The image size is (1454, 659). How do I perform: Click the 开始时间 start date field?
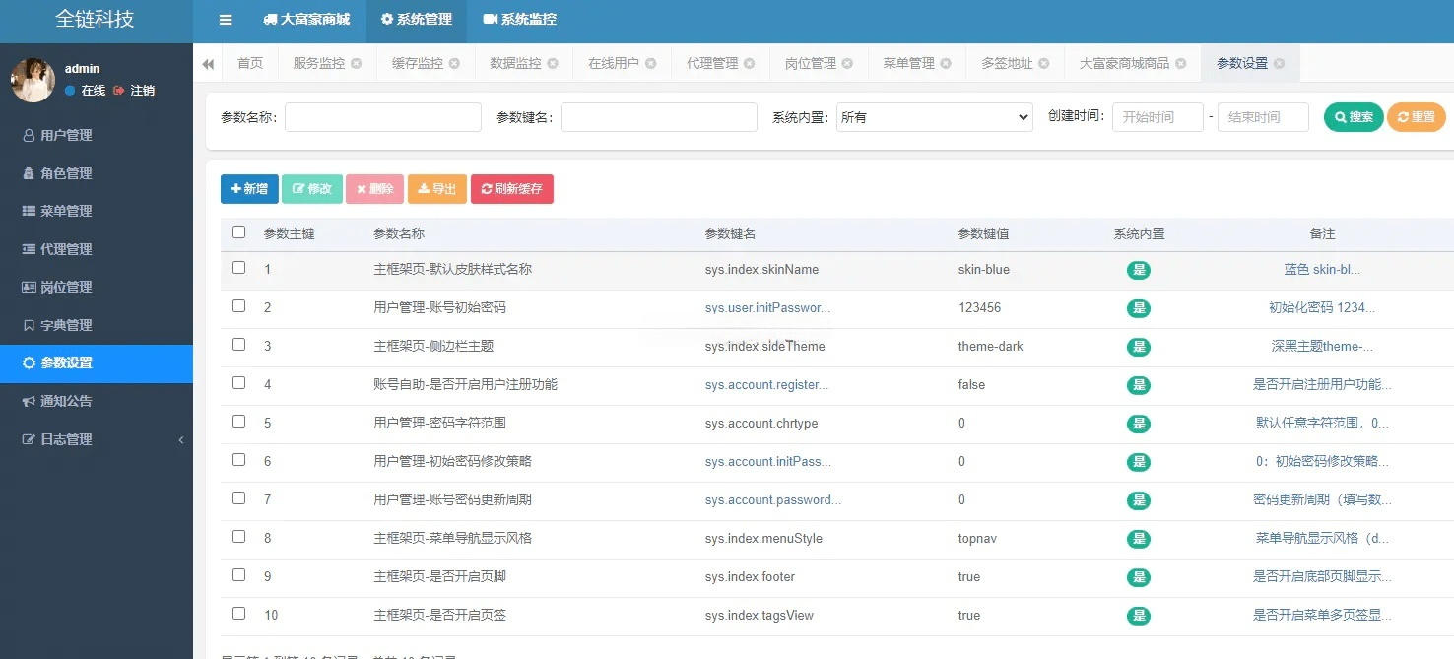click(1157, 116)
